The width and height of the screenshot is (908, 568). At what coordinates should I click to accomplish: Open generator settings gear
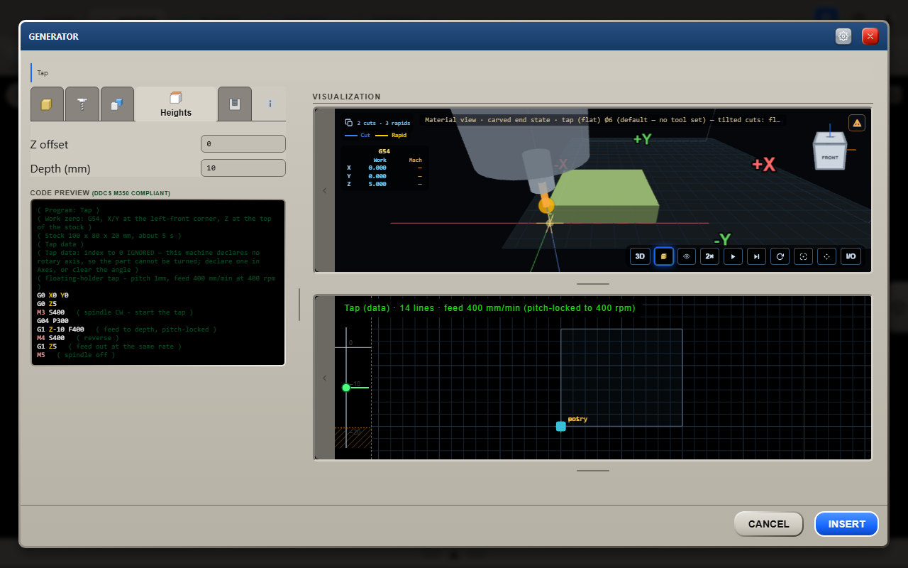coord(843,36)
